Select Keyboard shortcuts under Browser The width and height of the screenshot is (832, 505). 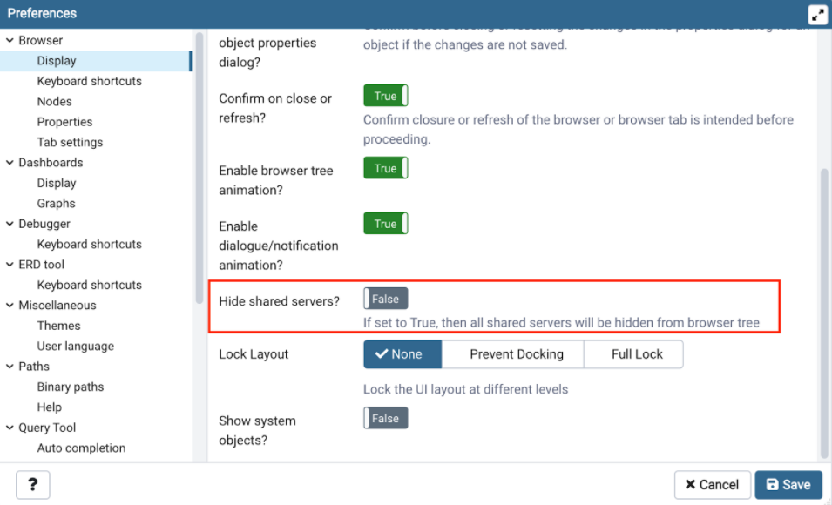click(89, 81)
